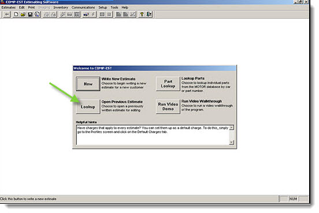Click the exit door toolbar icon
Image resolution: width=319 pixels, height=213 pixels.
149,14
